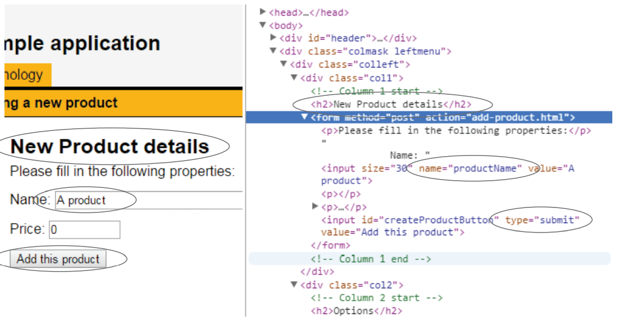Expand the head element node
619x324 pixels.
point(263,12)
